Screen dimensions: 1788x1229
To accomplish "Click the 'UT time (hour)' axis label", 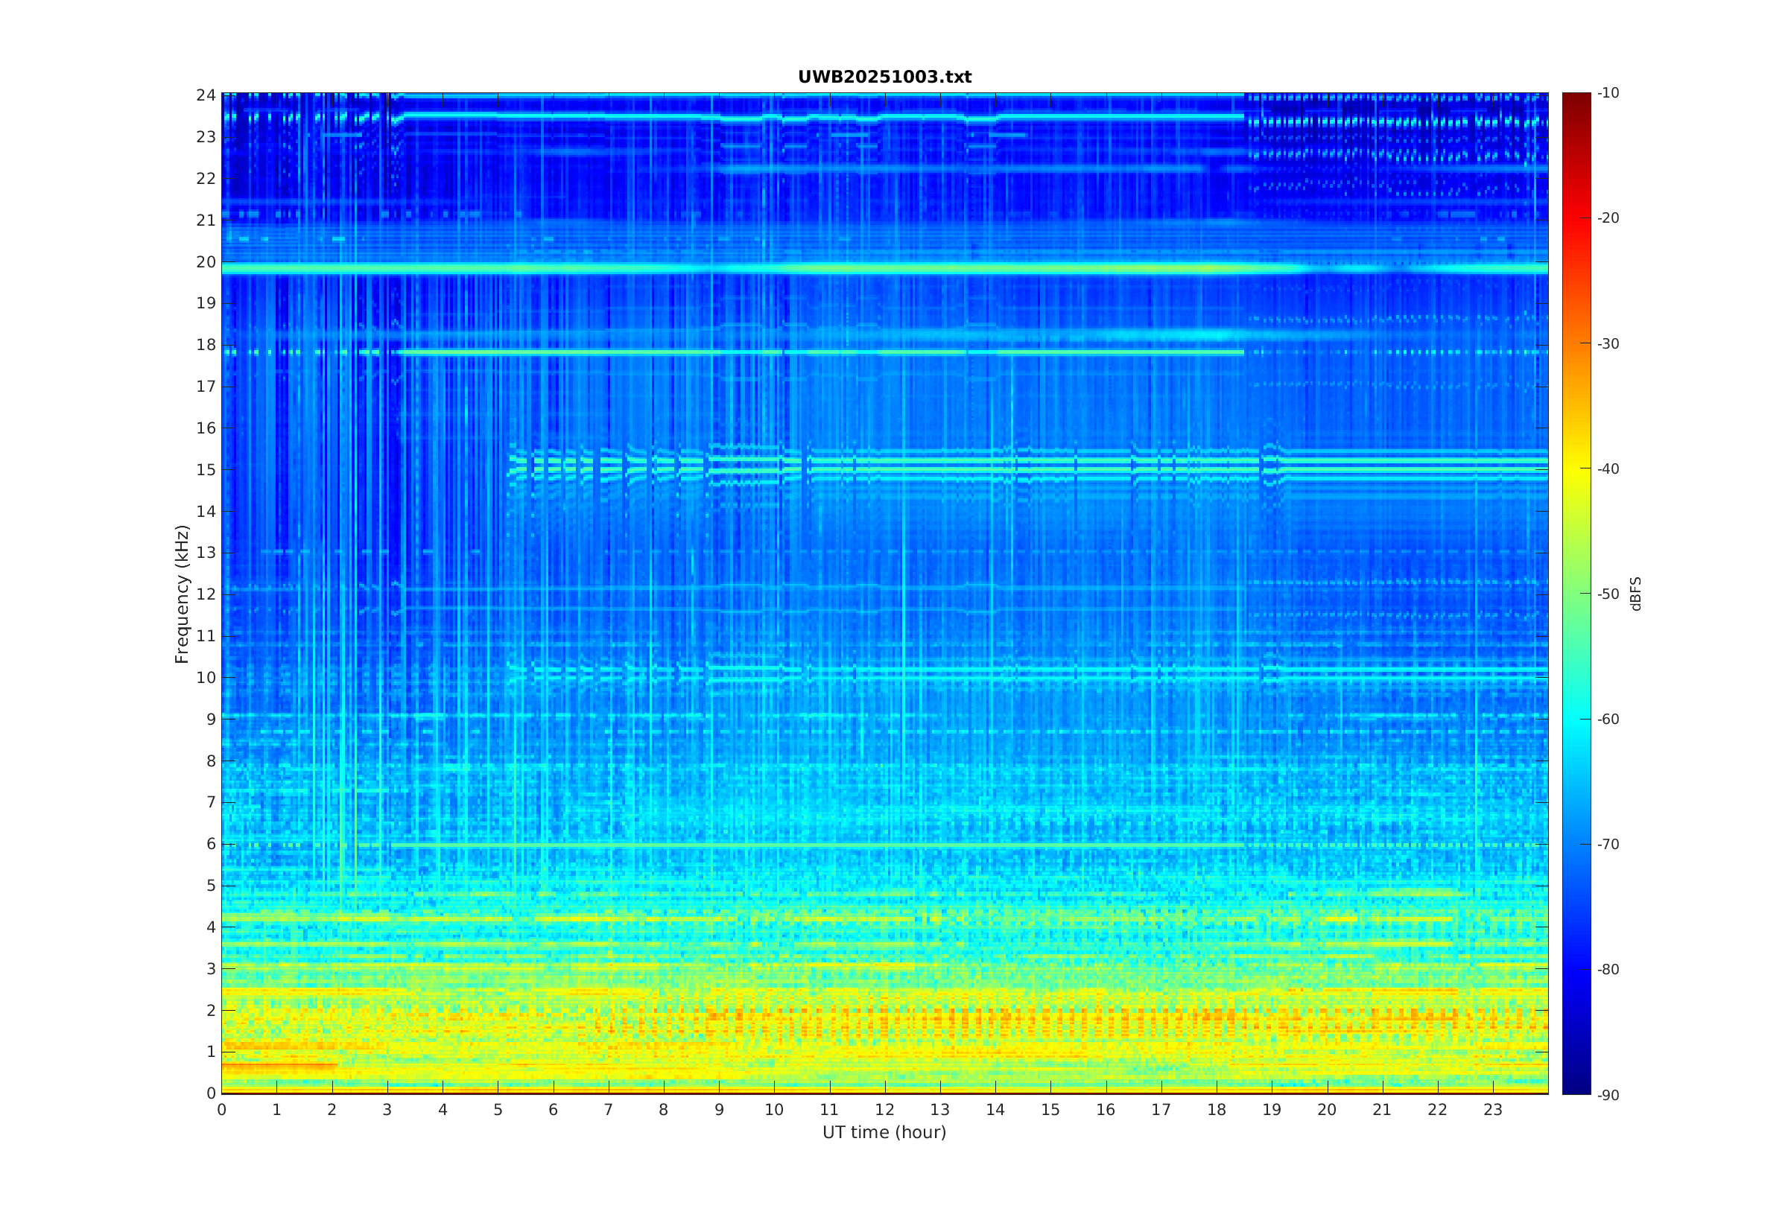I will 884,1132.
